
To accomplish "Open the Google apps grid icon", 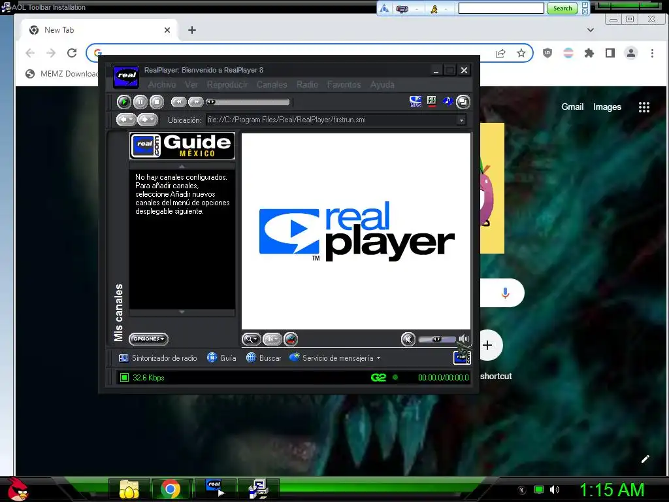I will click(x=644, y=107).
